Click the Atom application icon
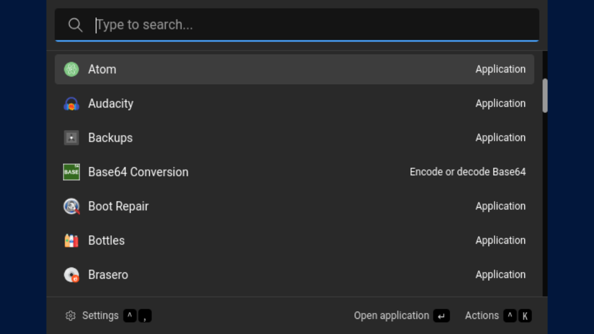 [71, 69]
